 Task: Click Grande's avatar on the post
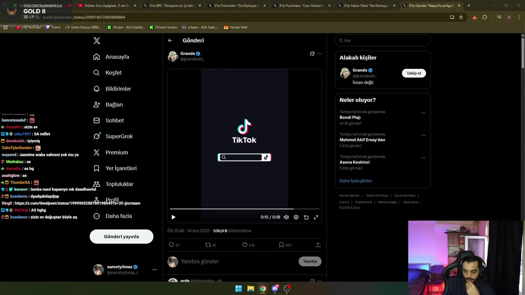tap(173, 56)
